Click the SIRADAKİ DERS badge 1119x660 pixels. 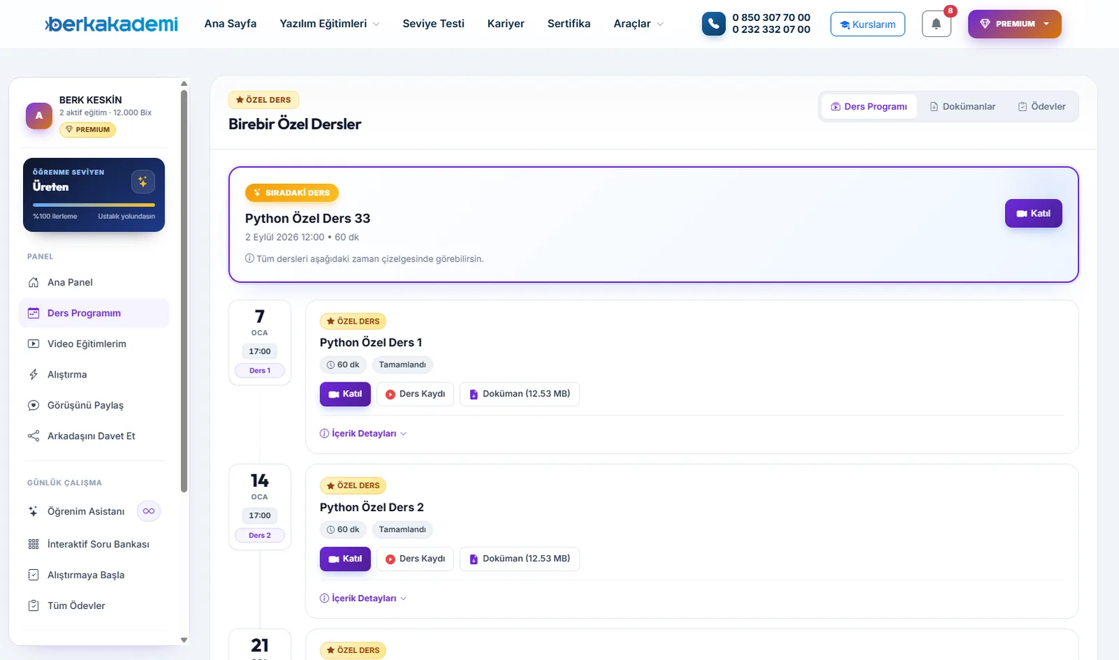(x=292, y=192)
